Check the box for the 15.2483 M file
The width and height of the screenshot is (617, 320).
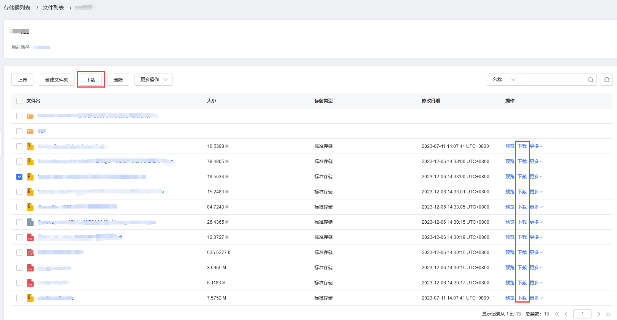click(19, 192)
